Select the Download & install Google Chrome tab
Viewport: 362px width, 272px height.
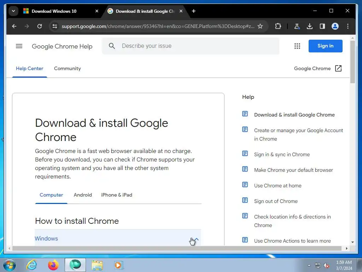click(x=145, y=11)
